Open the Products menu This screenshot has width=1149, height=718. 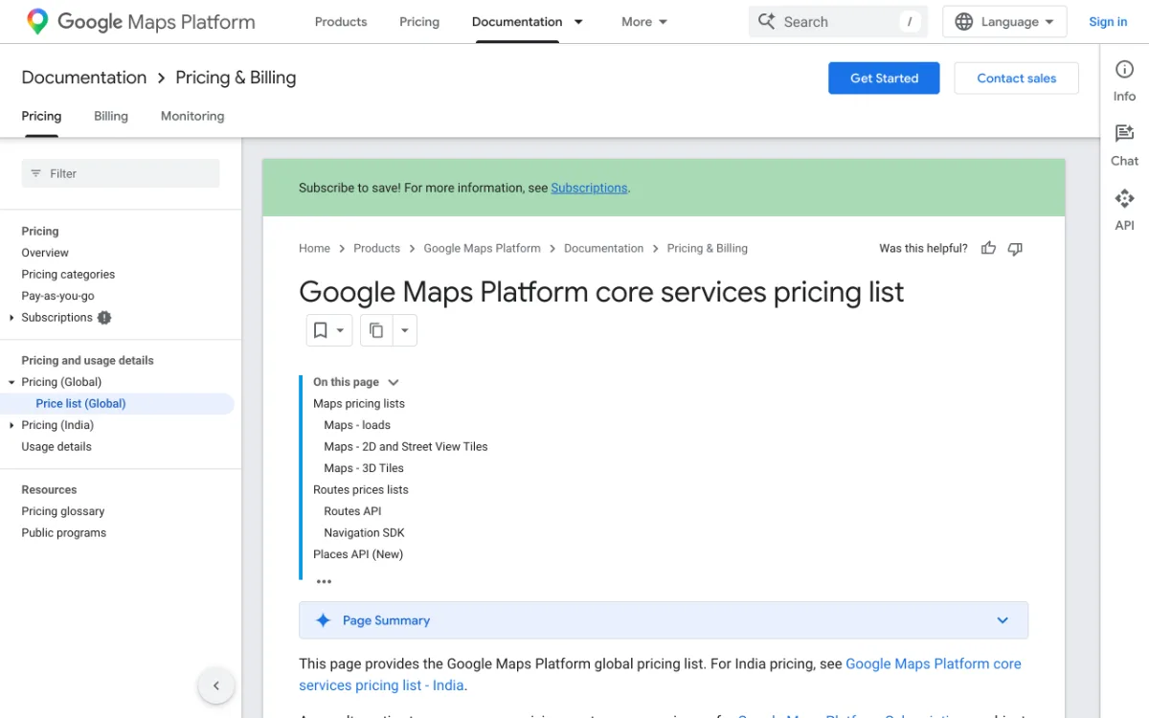pos(341,21)
